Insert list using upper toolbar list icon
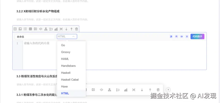The image size is (220, 103). click(25, 29)
